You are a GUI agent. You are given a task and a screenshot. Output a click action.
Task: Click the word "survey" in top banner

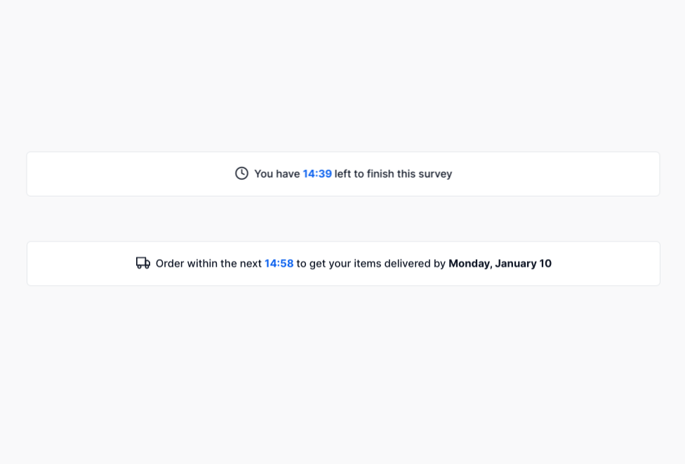point(435,173)
